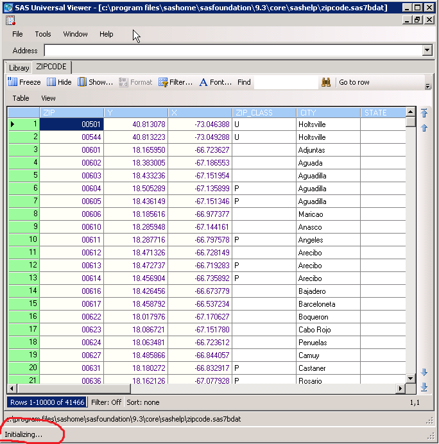
Task: Click the binoculars Find icon
Action: pyautogui.click(x=326, y=82)
